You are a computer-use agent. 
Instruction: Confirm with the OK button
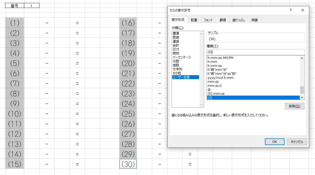(x=274, y=142)
